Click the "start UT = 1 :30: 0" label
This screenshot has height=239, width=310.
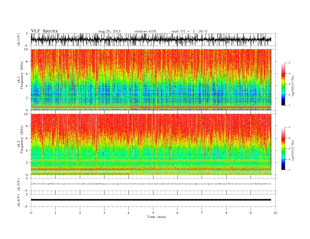coord(189,31)
